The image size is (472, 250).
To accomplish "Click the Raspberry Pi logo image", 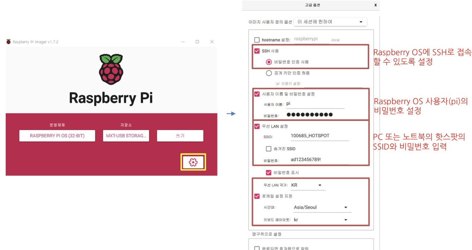I will pyautogui.click(x=111, y=69).
